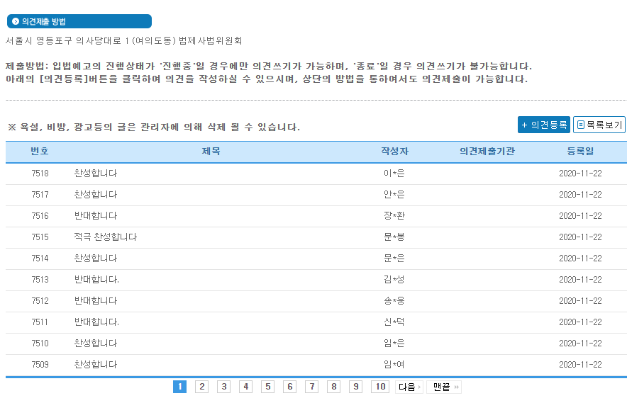Click author name 문*봉
This screenshot has height=403, width=627.
394,237
